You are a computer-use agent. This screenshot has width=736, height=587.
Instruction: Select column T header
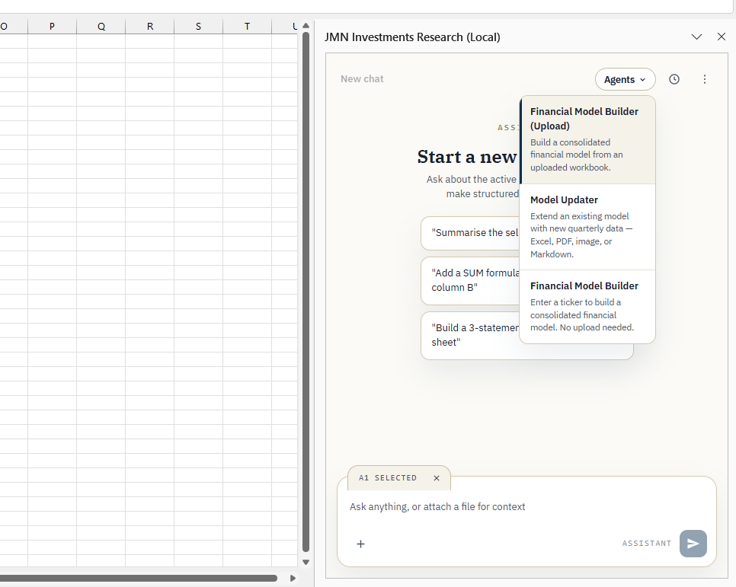coord(248,27)
